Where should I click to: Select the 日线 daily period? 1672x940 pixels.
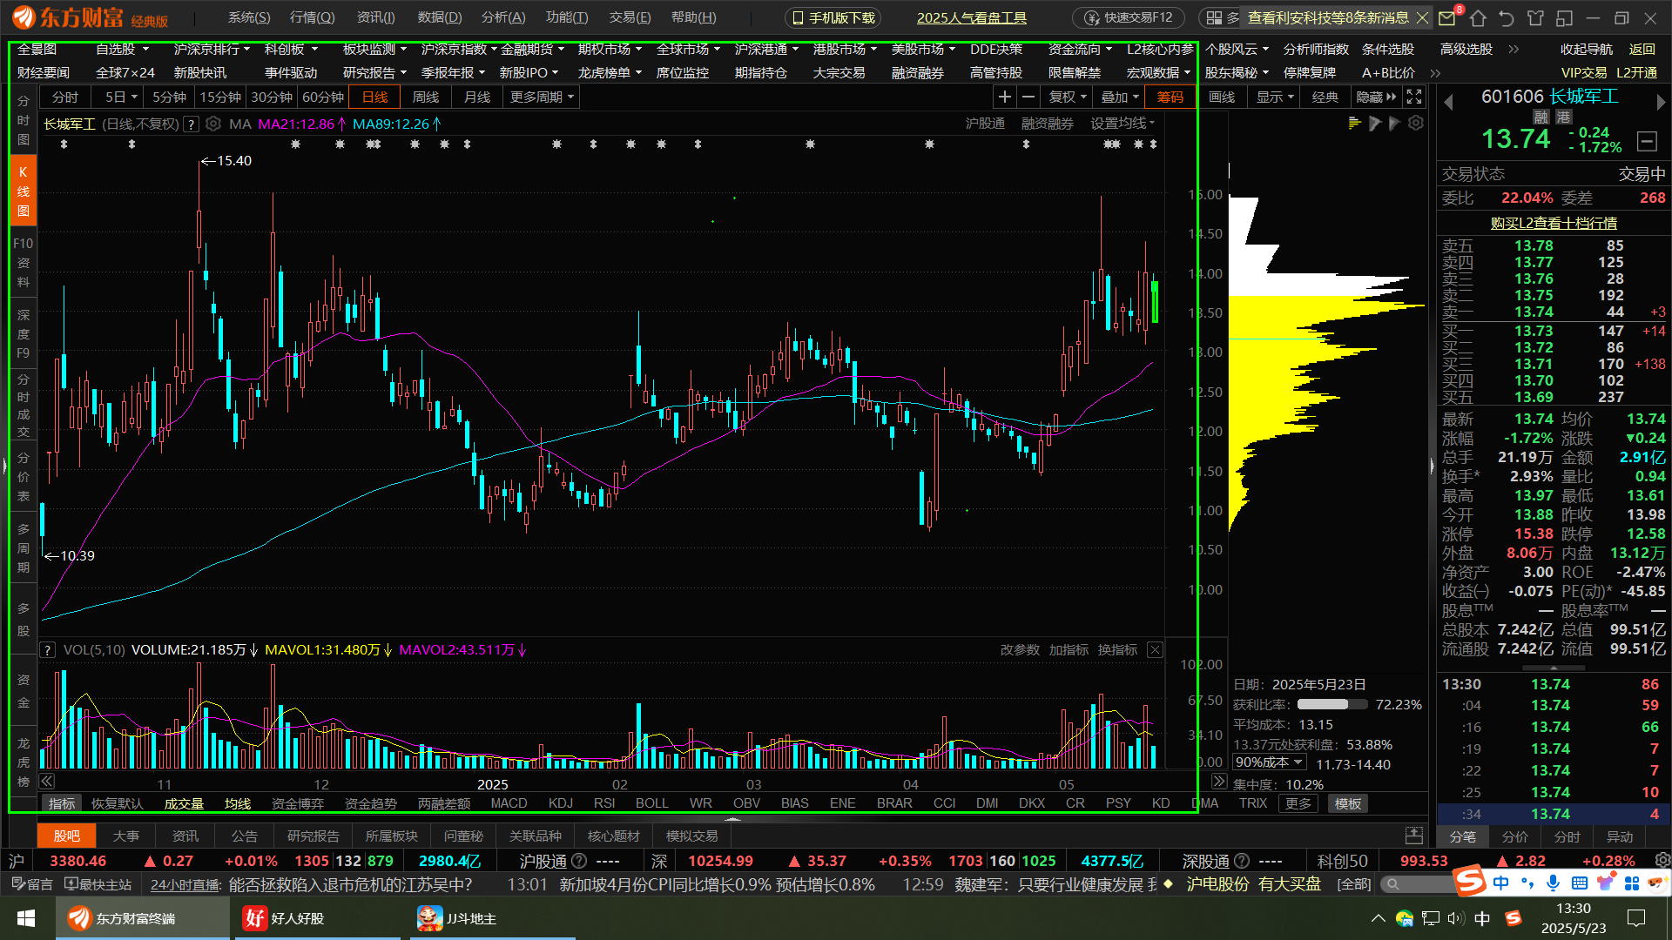(374, 97)
